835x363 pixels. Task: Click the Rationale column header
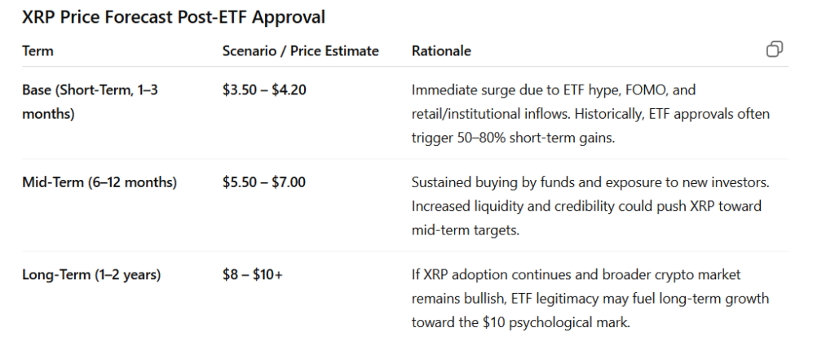441,50
